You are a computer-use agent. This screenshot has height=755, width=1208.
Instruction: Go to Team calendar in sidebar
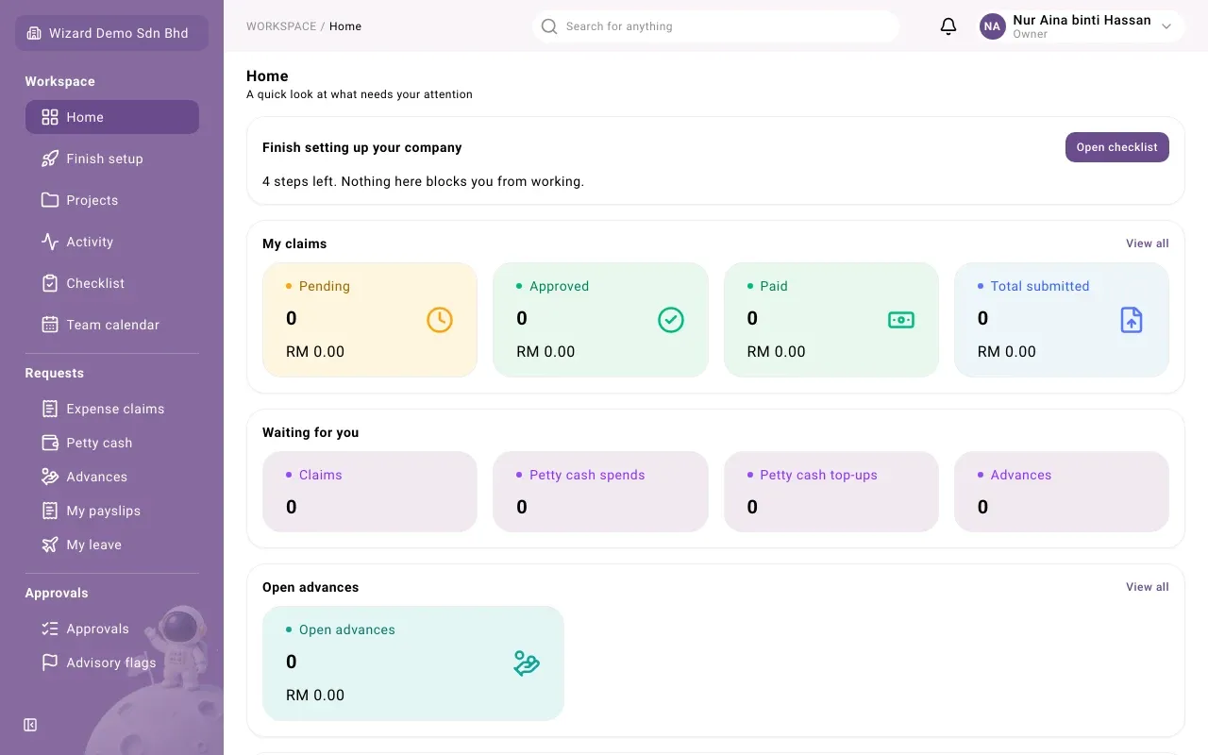111,325
